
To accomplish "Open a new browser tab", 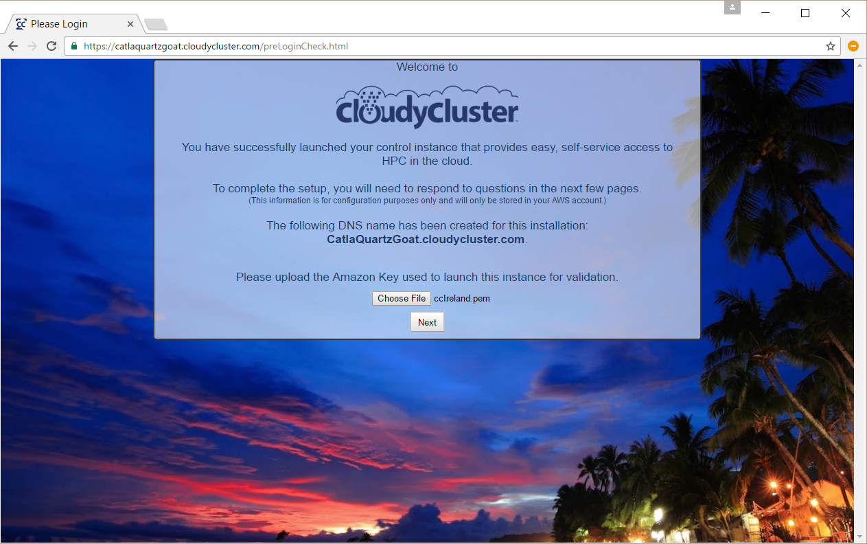I will pyautogui.click(x=155, y=23).
